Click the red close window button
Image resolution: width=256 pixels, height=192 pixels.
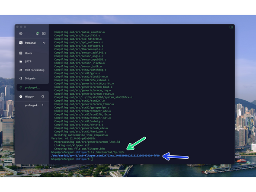coord(18,27)
